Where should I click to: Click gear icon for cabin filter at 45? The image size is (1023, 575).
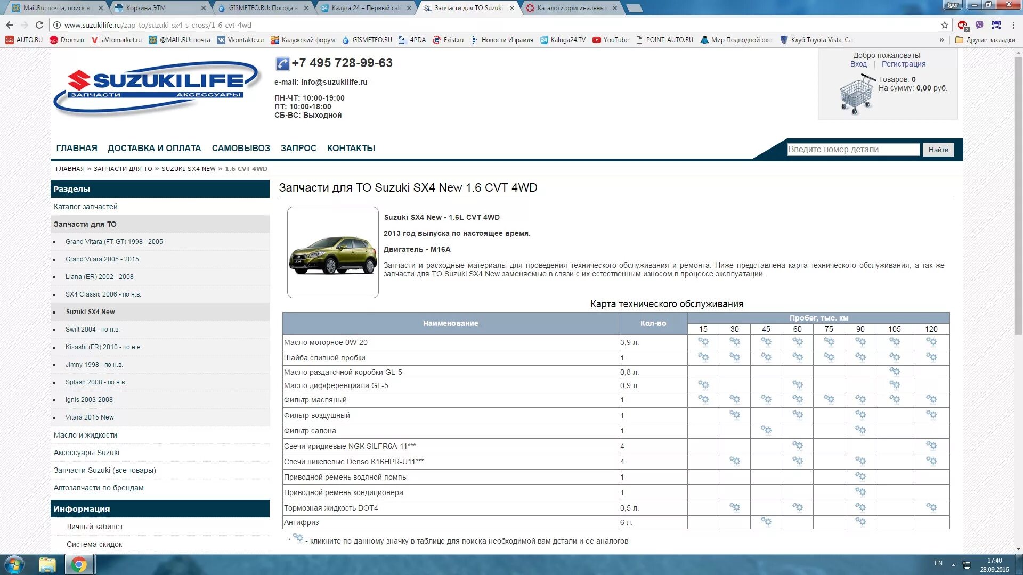coord(766,430)
